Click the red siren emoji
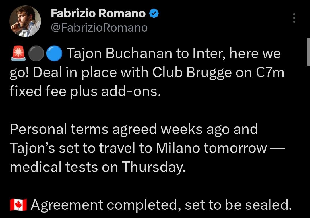 pos(18,54)
